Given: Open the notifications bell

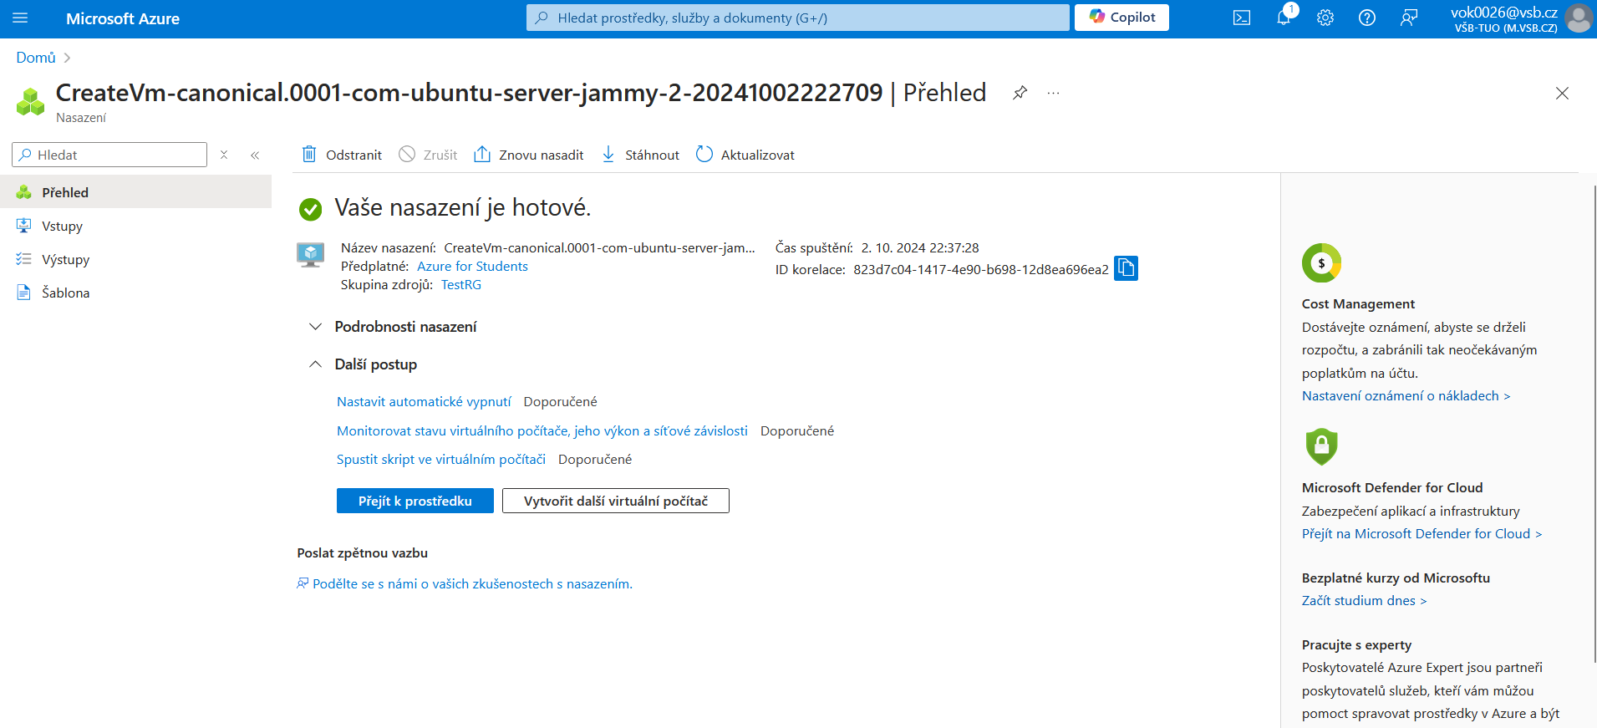Looking at the screenshot, I should click(x=1284, y=18).
